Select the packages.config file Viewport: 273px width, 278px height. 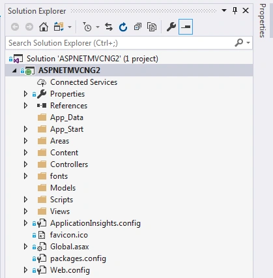[x=78, y=258]
